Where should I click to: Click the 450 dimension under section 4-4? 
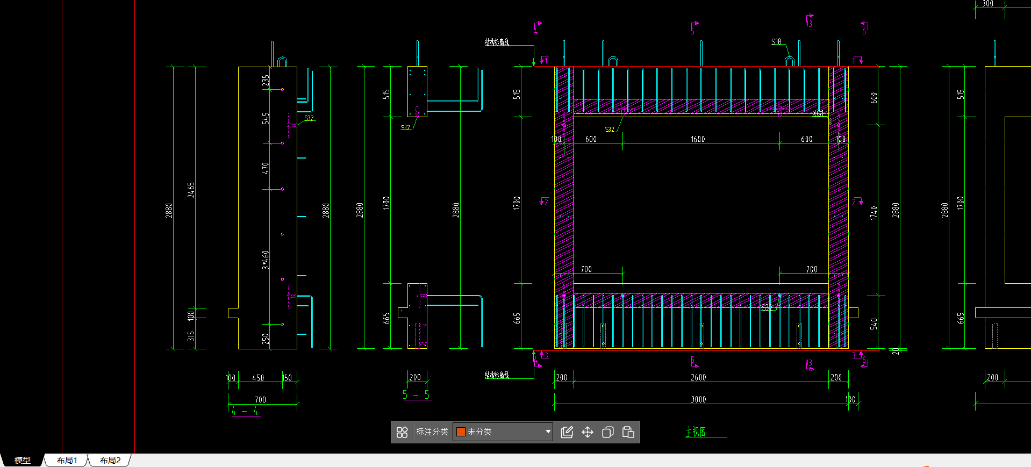pos(259,378)
